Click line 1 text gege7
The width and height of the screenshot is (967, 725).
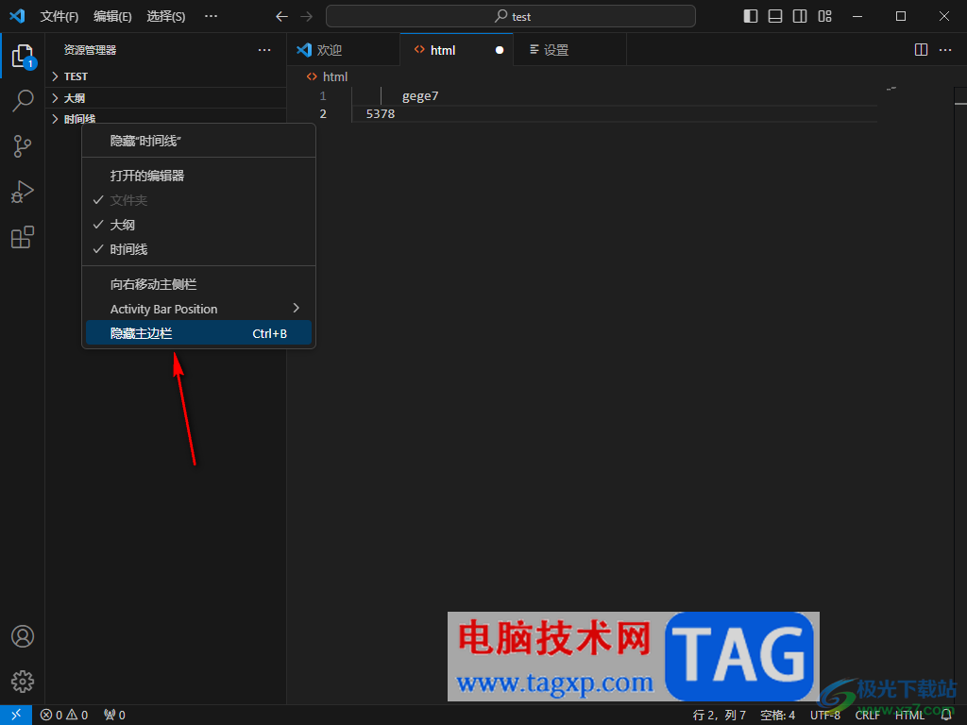coord(420,96)
